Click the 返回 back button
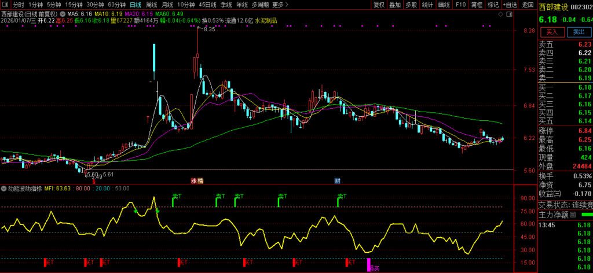The height and width of the screenshot is (273, 593). point(528,5)
